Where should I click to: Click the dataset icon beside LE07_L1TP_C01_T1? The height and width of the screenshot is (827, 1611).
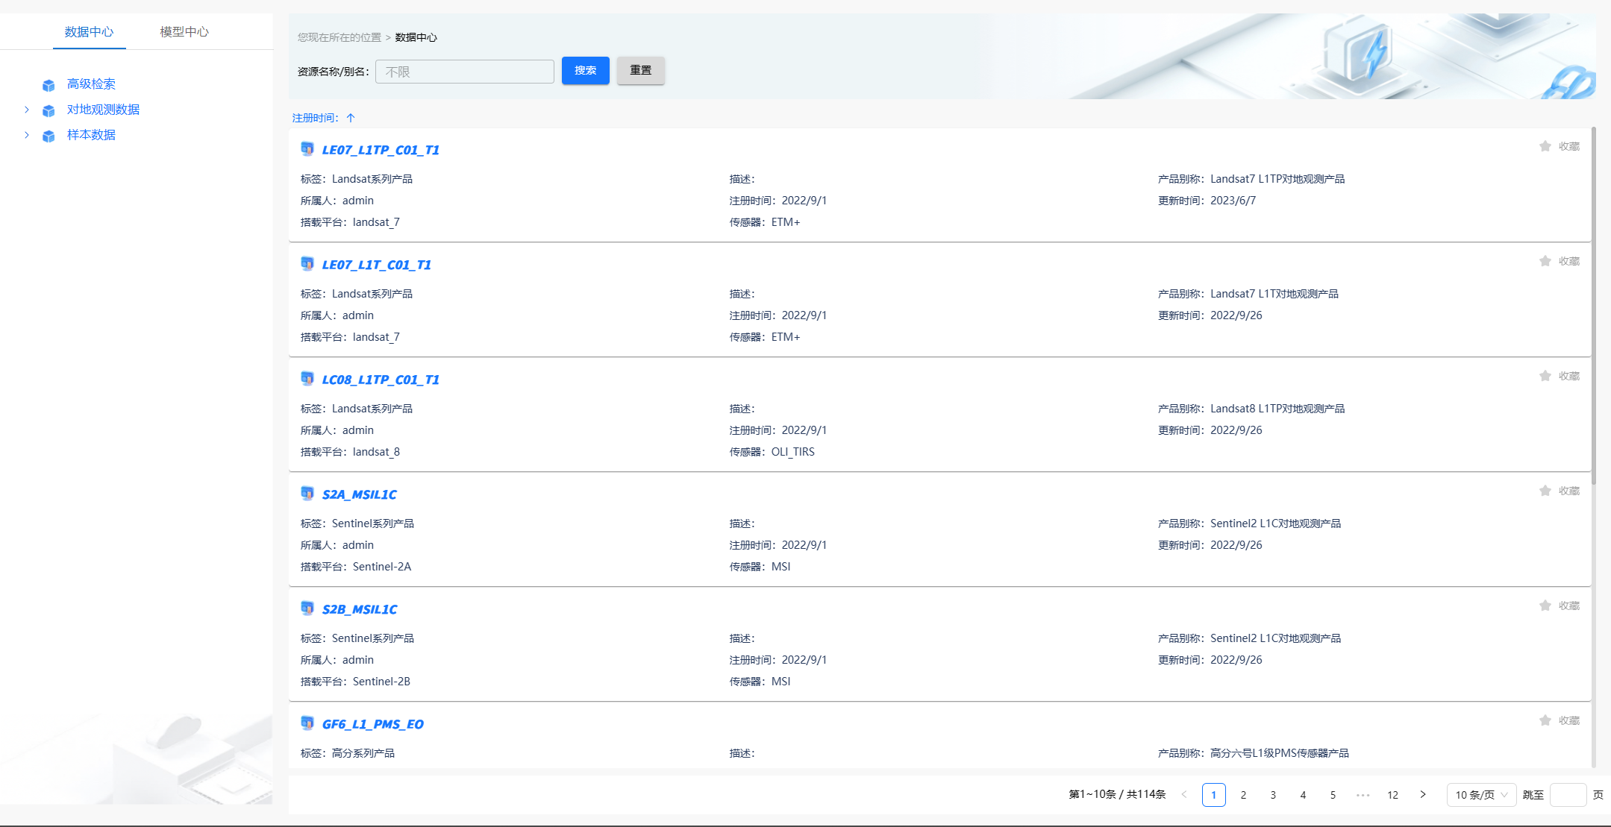tap(307, 148)
